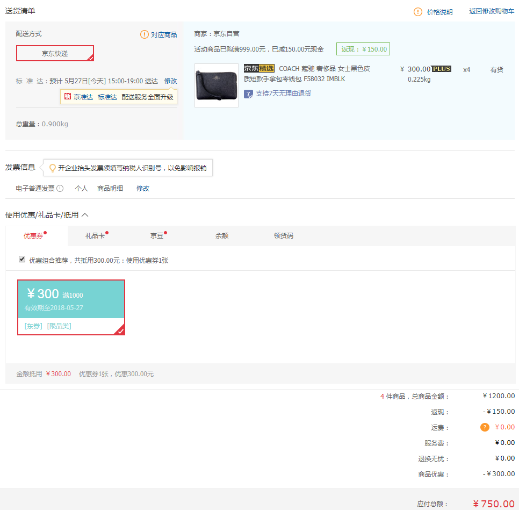Open the 京准达 link

(83, 97)
